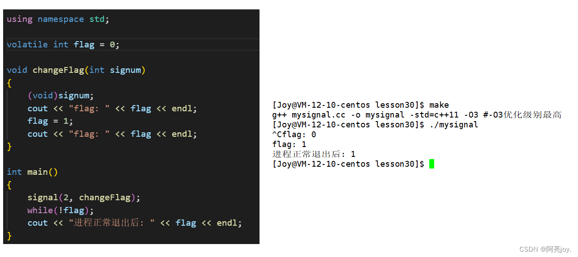Click the 'flag: 1' terminal output line
This screenshot has height=257, width=578.
tap(289, 144)
